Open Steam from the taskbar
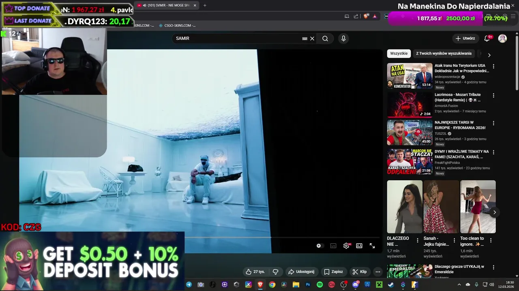Screen dimensions: 519x291 coord(391,285)
